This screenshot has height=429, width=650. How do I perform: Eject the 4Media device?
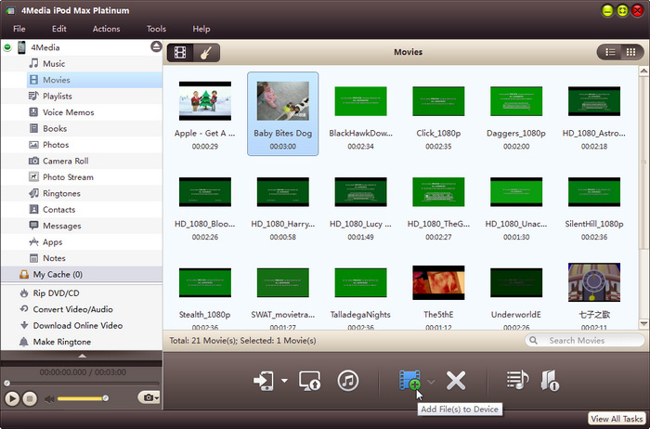[x=156, y=46]
